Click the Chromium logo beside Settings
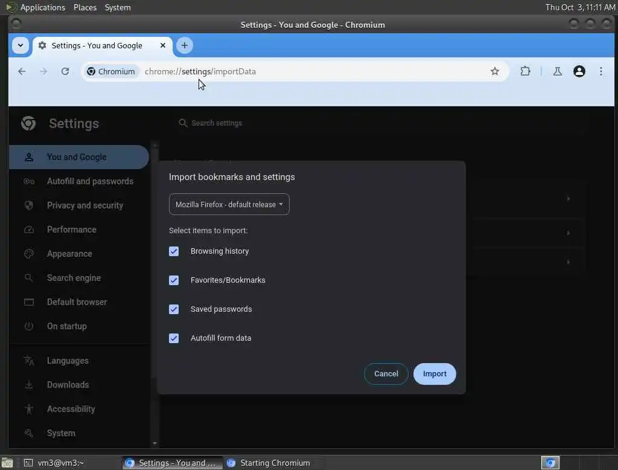The image size is (618, 470). tap(28, 123)
